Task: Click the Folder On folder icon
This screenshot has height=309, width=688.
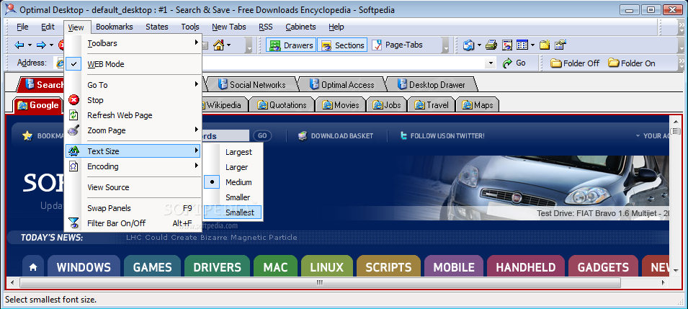Action: pyautogui.click(x=613, y=63)
